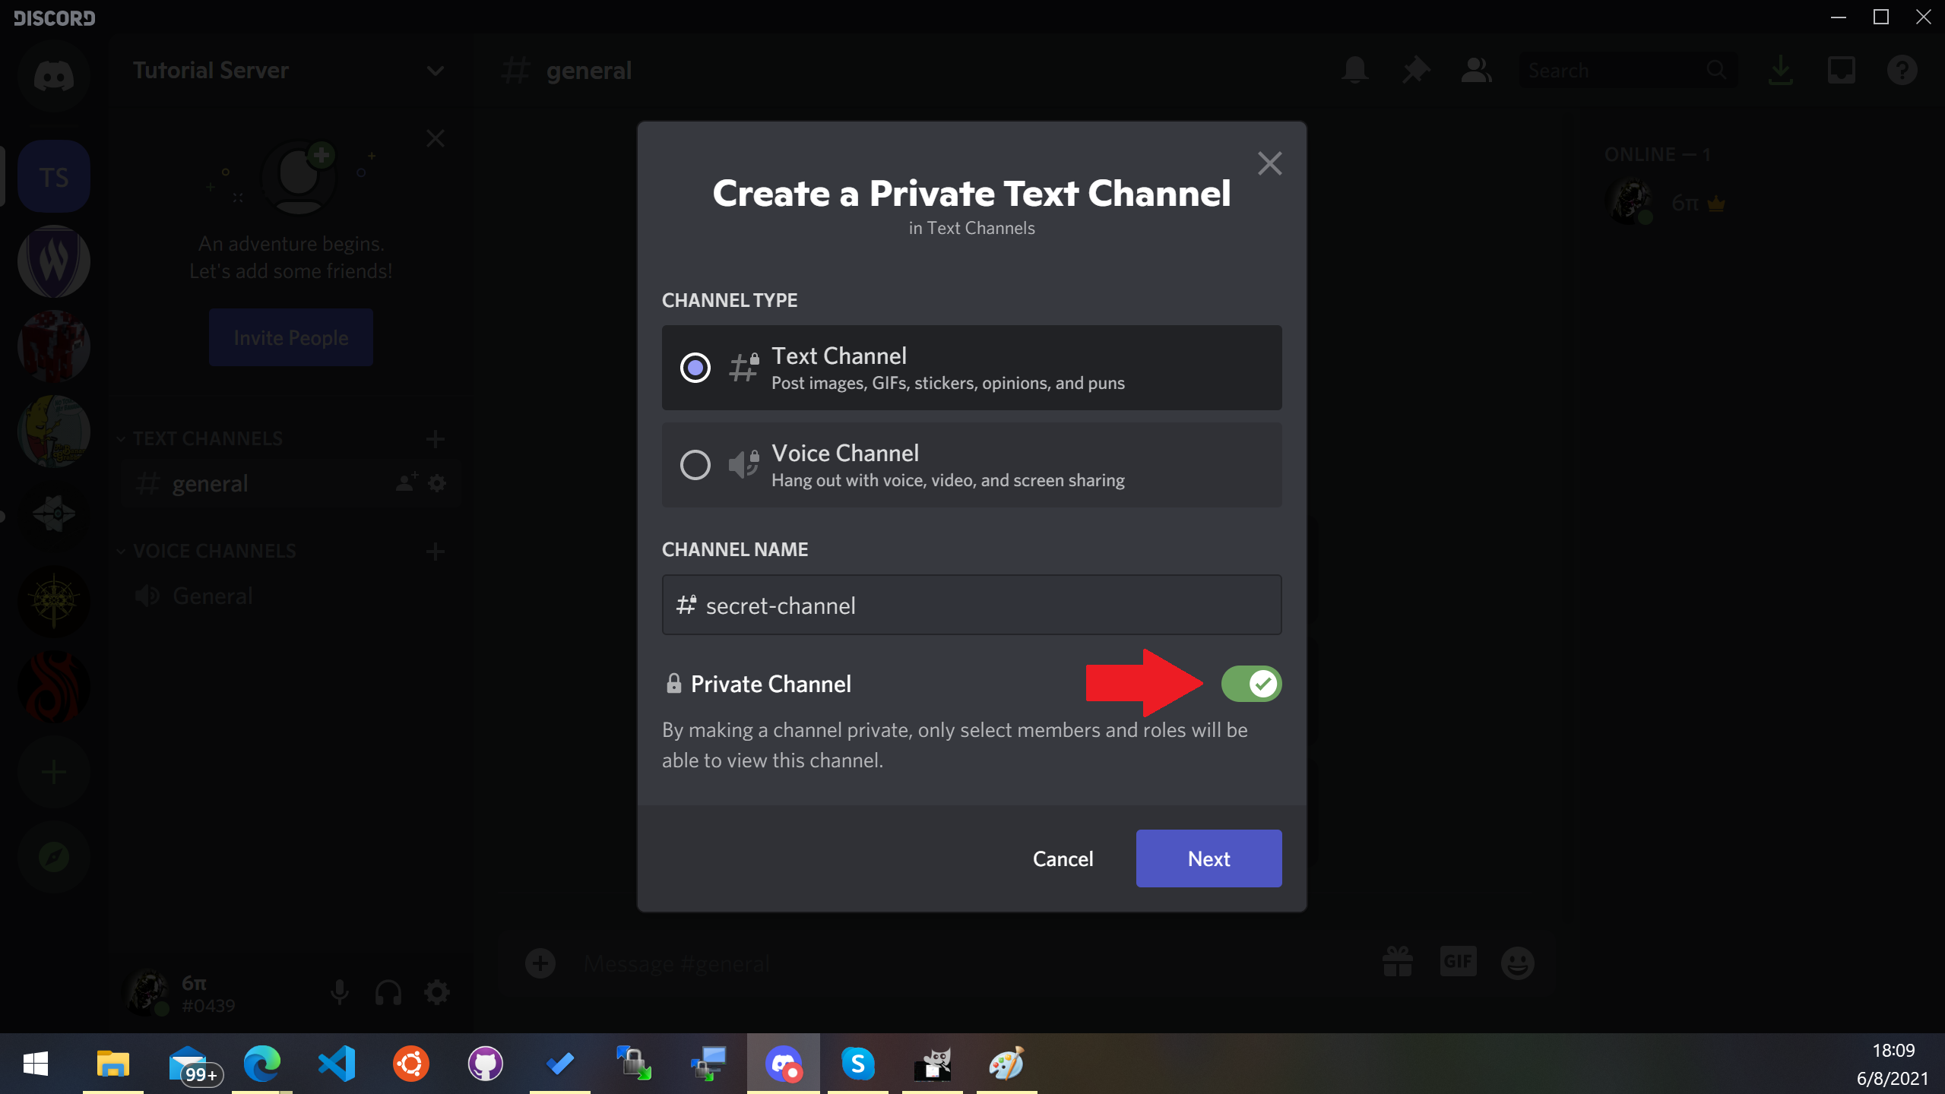Open user settings gear icon

tap(437, 992)
